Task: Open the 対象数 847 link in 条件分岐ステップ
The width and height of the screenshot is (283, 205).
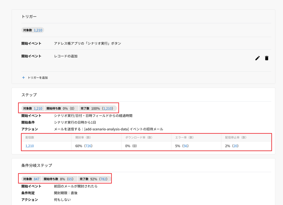Action: point(36,179)
